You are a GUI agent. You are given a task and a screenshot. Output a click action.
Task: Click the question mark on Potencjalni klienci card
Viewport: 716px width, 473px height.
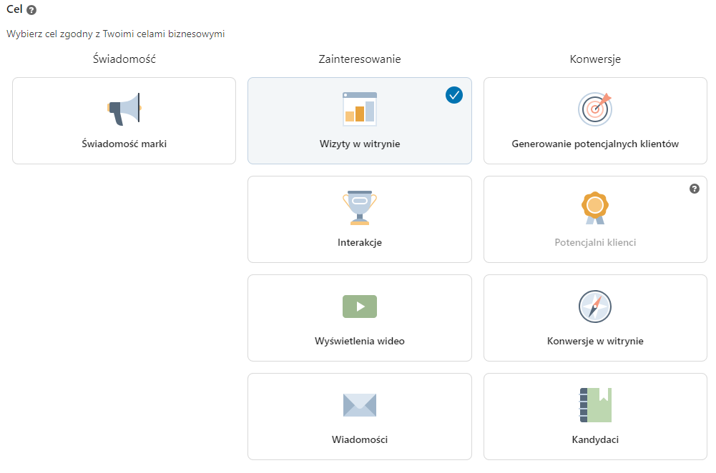pos(693,189)
